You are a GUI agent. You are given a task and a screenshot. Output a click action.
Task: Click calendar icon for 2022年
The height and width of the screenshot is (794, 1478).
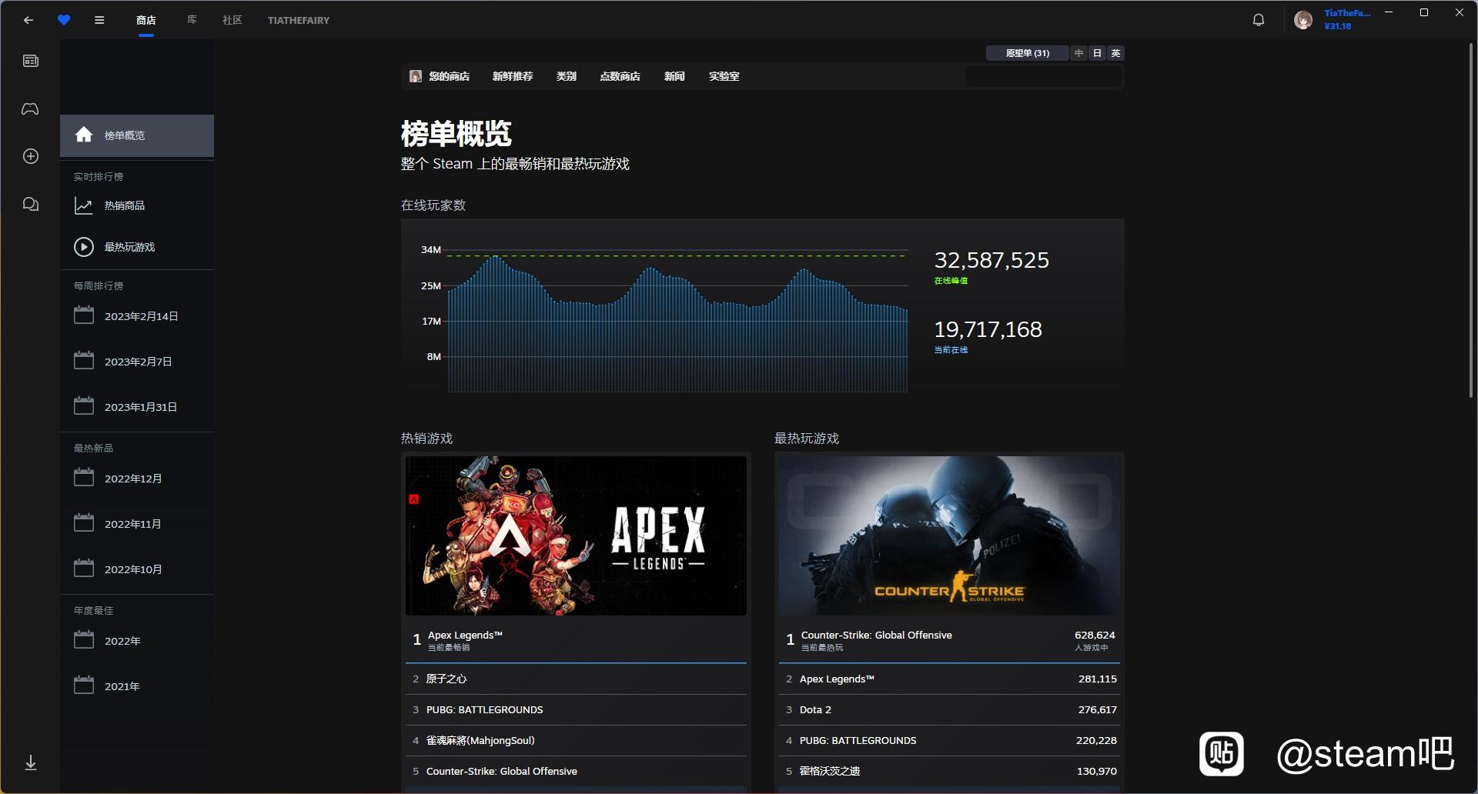point(84,640)
